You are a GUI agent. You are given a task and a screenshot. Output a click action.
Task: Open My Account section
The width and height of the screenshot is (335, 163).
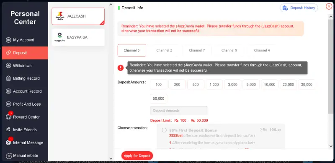click(25, 40)
